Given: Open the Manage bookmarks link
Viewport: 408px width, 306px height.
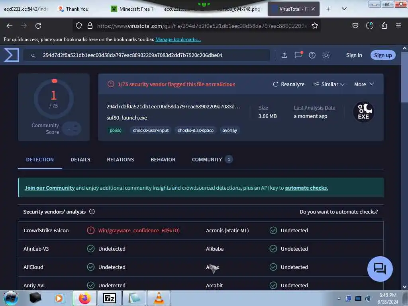Looking at the screenshot, I should (178, 39).
